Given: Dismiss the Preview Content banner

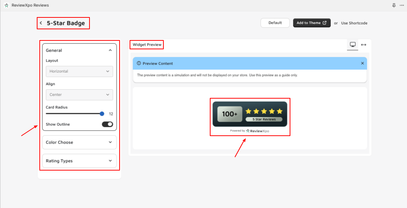Looking at the screenshot, I should tap(362, 63).
